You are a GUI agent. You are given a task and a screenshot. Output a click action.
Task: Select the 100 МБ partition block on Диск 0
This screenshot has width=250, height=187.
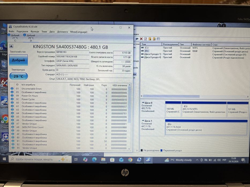pyautogui.click(x=173, y=109)
